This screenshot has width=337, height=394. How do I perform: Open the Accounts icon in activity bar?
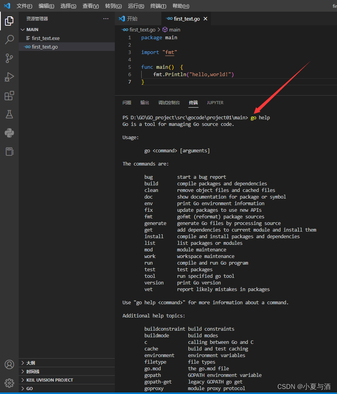click(9, 364)
